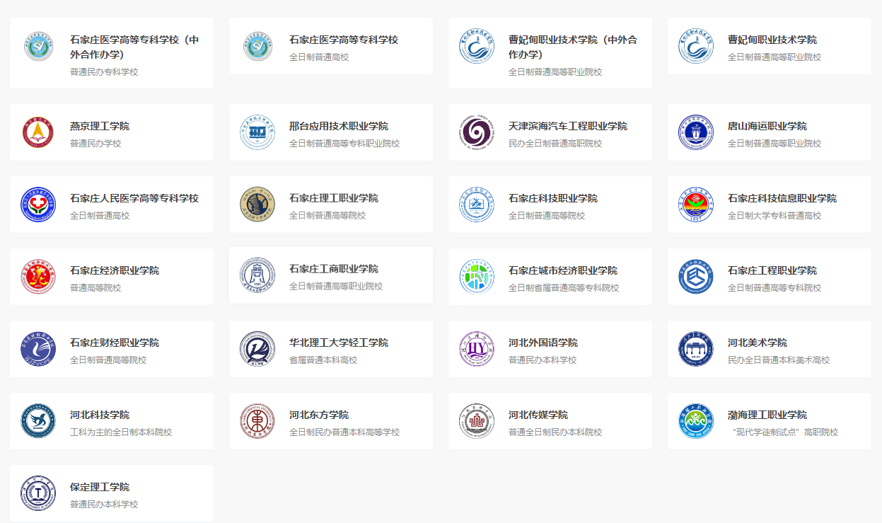Select the blue 石家庄工程职业学院 logo
Viewport: 882px width, 523px height.
(x=696, y=277)
